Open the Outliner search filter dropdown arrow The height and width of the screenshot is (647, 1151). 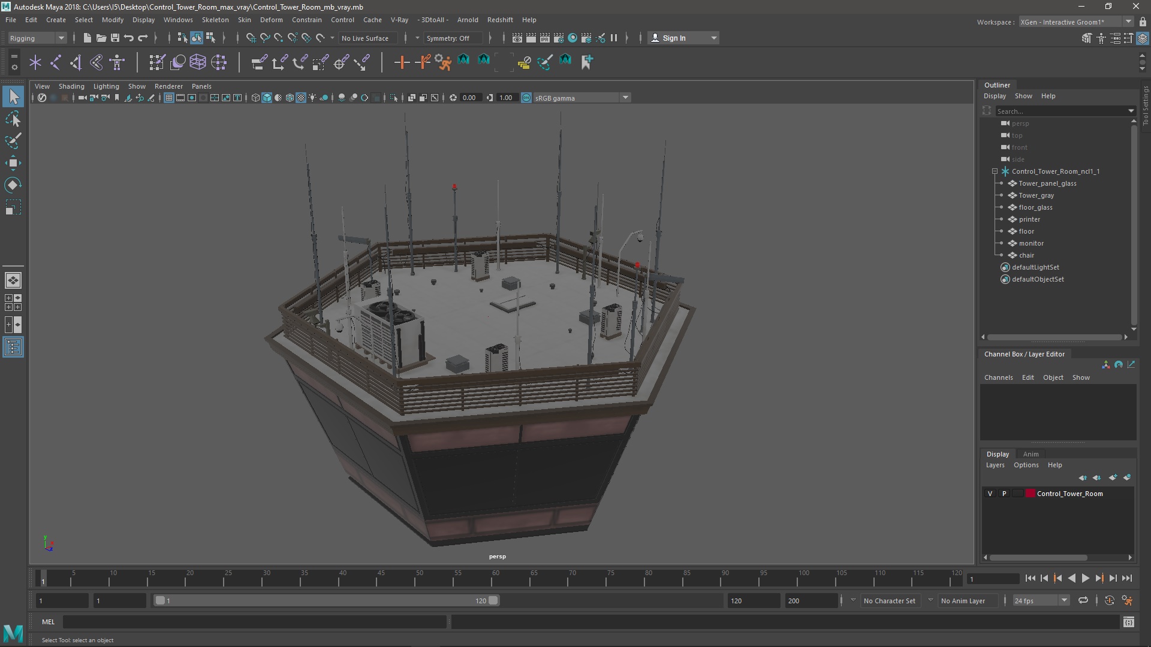[x=1131, y=111]
